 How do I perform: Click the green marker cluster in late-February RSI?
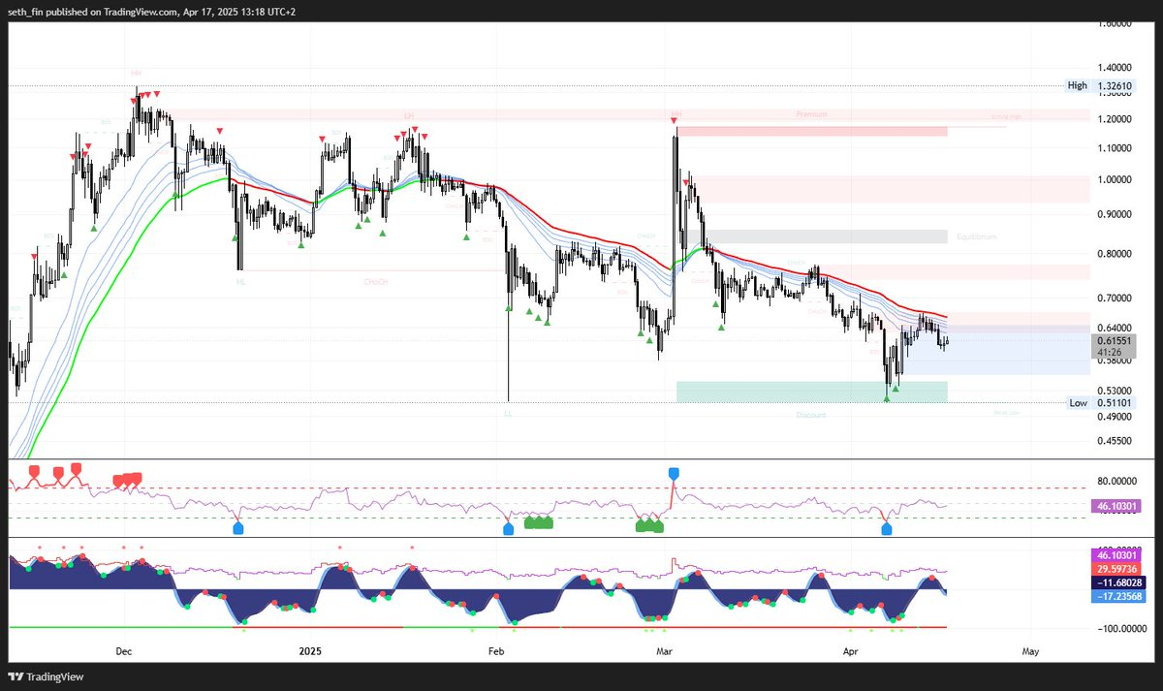pos(648,526)
